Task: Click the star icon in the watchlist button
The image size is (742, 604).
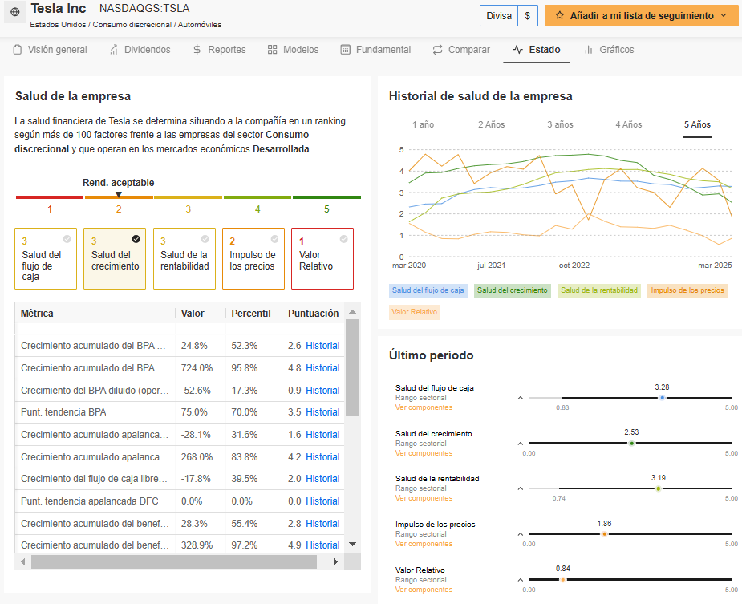Action: [560, 15]
